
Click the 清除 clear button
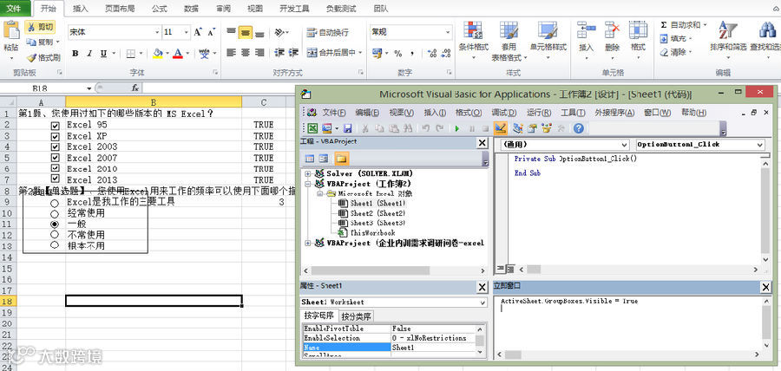point(676,52)
